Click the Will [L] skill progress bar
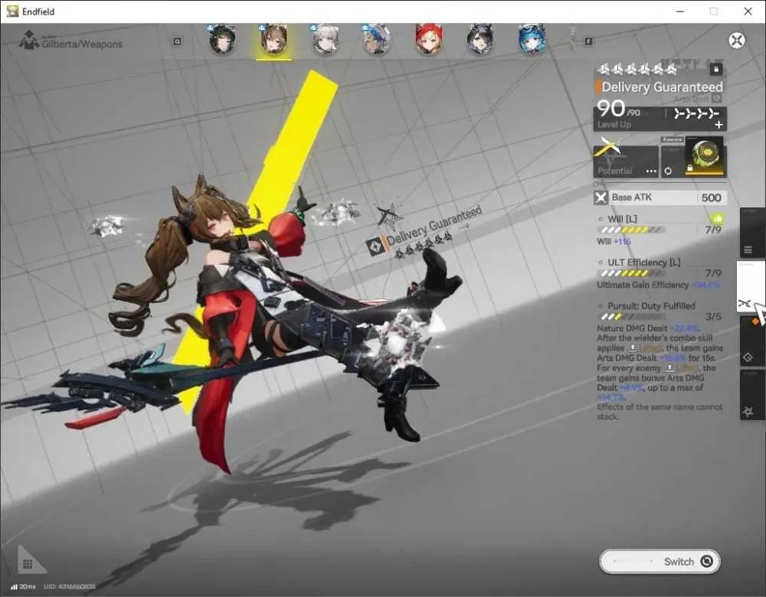 point(631,230)
